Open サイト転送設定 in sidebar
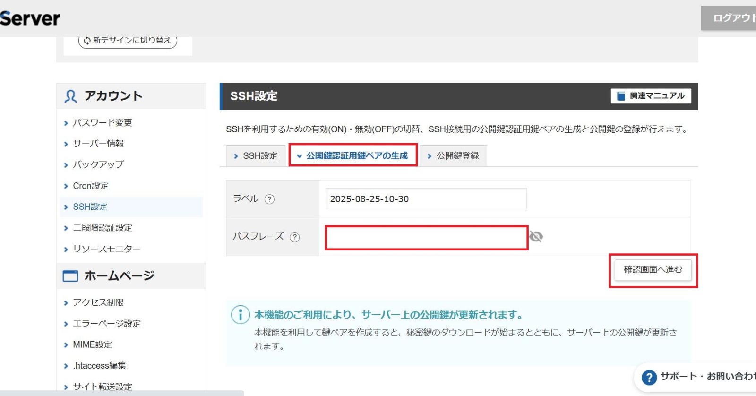Screen dimensions: 756x396 click(x=103, y=387)
